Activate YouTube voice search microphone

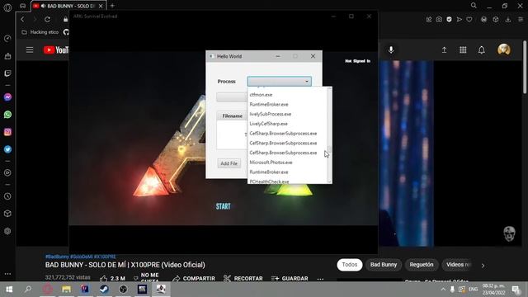point(391,49)
